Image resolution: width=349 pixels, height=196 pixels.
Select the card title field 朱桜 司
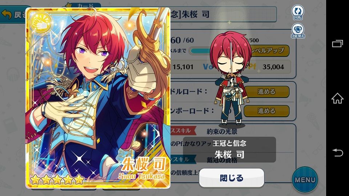pos(223,15)
